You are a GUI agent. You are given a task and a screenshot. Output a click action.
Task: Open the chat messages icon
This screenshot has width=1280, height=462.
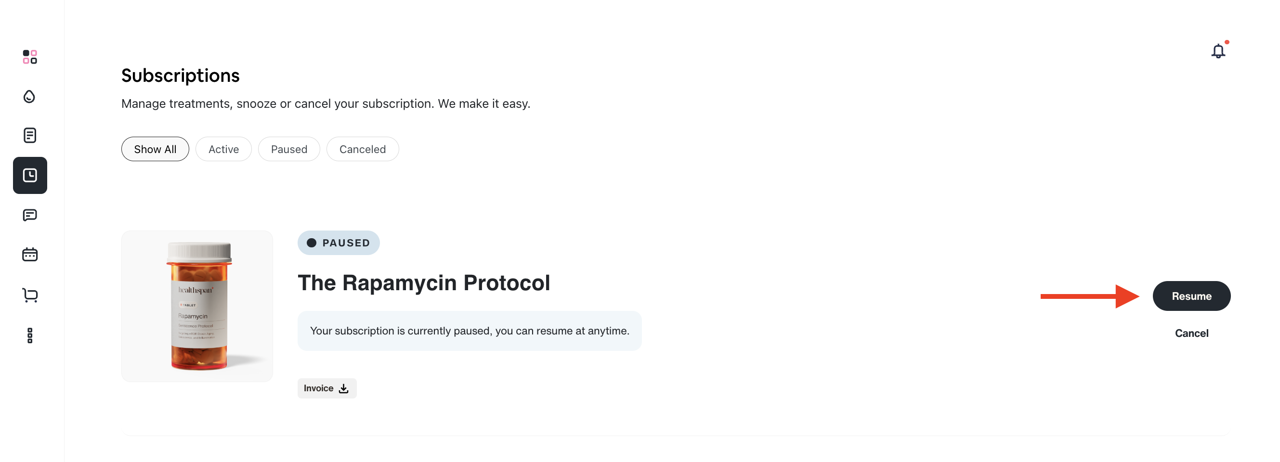point(30,215)
